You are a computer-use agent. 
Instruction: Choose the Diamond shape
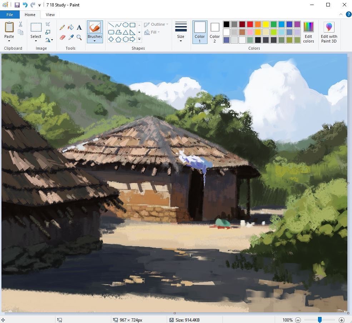click(x=111, y=40)
